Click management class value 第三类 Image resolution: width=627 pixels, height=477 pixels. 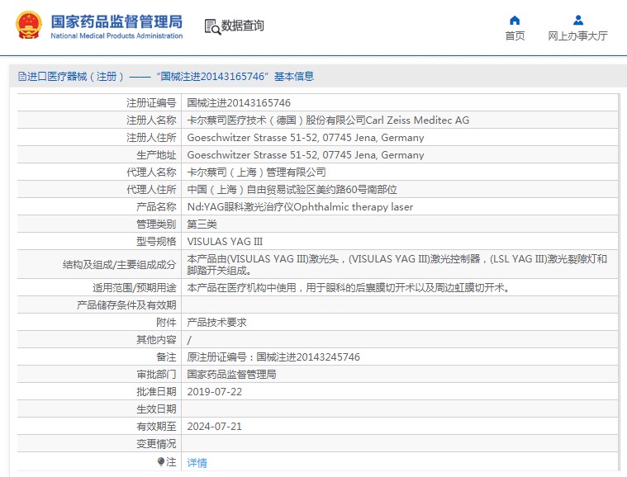202,224
